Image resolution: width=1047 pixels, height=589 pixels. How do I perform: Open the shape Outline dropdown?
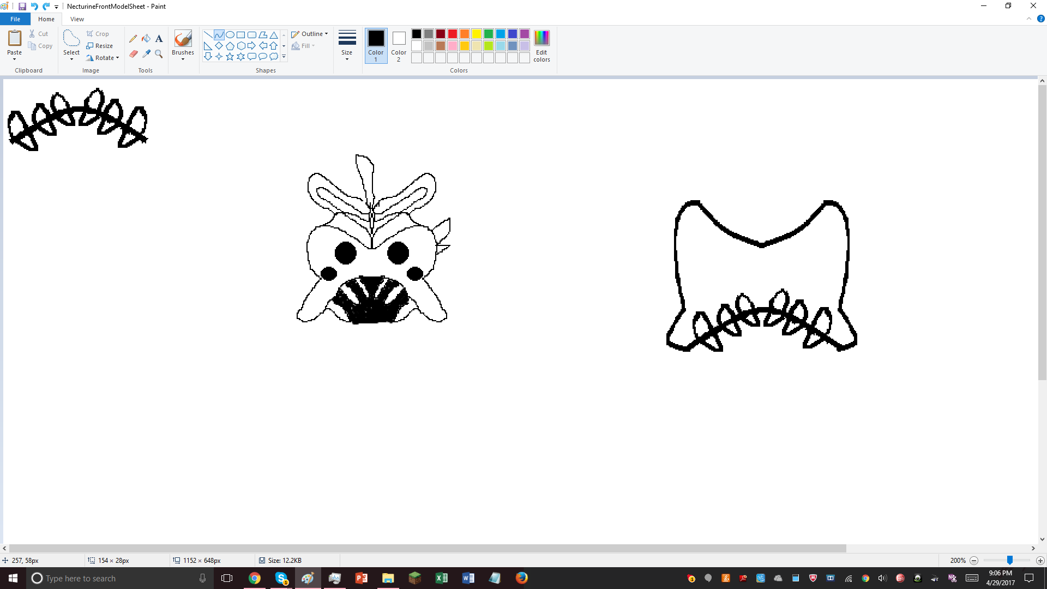point(309,34)
